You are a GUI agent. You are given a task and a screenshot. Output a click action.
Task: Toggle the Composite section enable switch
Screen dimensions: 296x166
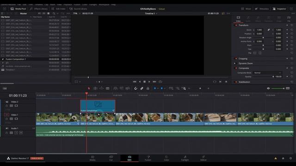coord(236,68)
